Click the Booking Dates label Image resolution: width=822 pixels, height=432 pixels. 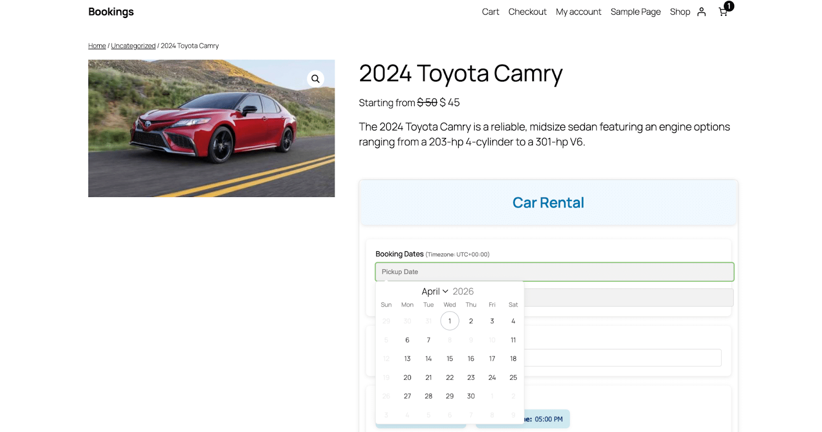click(x=399, y=254)
